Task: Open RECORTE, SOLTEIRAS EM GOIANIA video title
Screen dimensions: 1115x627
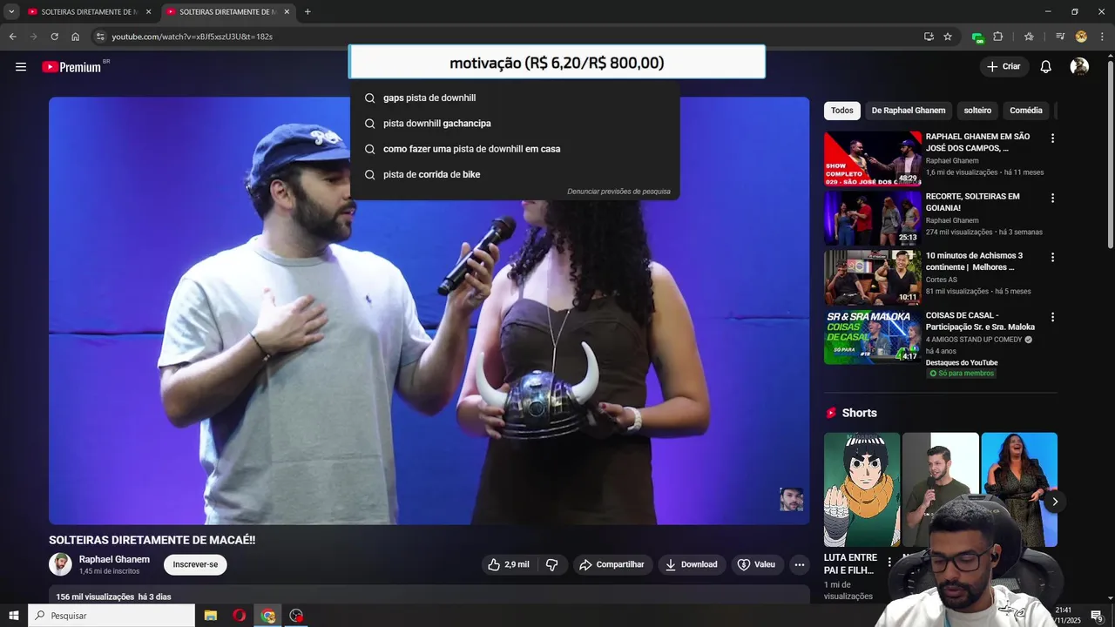Action: pyautogui.click(x=972, y=202)
